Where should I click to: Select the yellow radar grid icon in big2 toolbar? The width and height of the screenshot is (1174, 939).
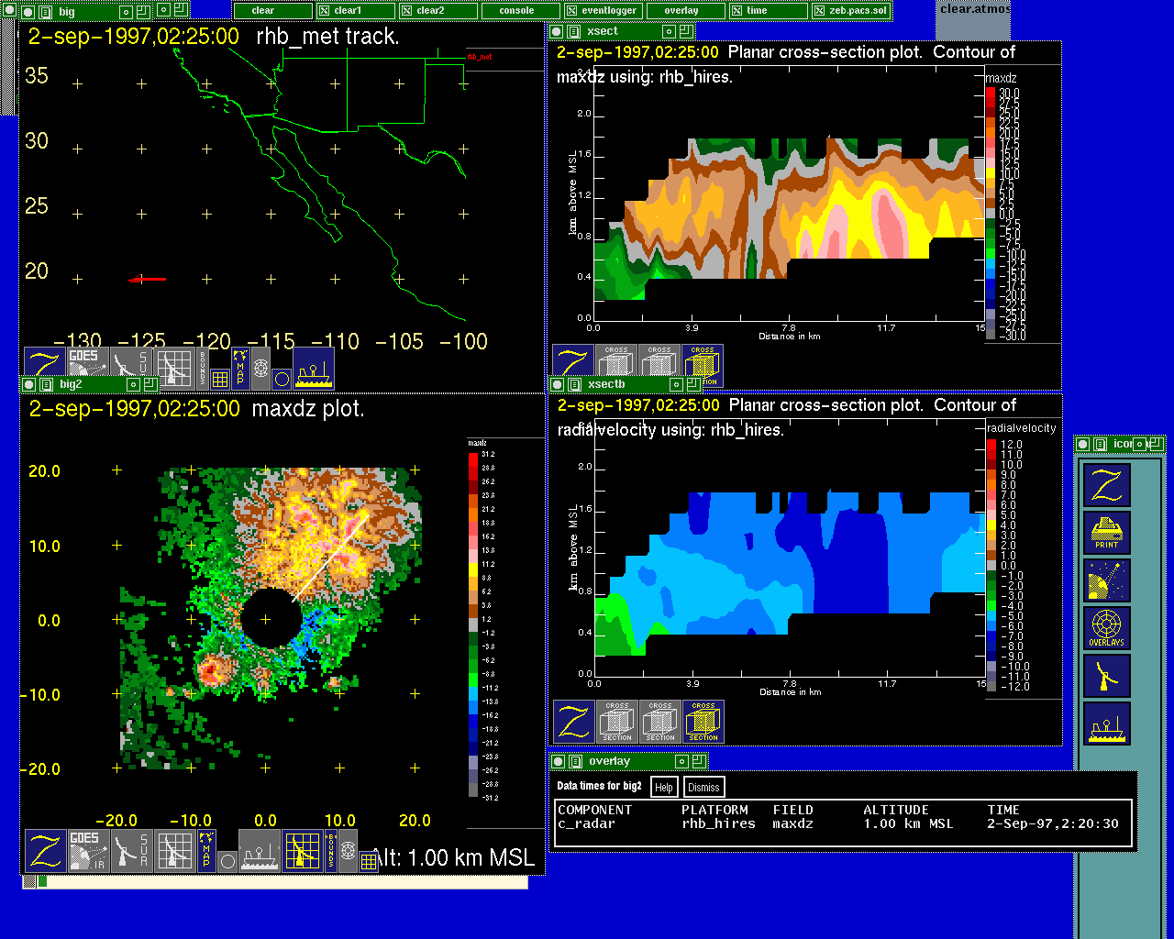click(x=302, y=850)
